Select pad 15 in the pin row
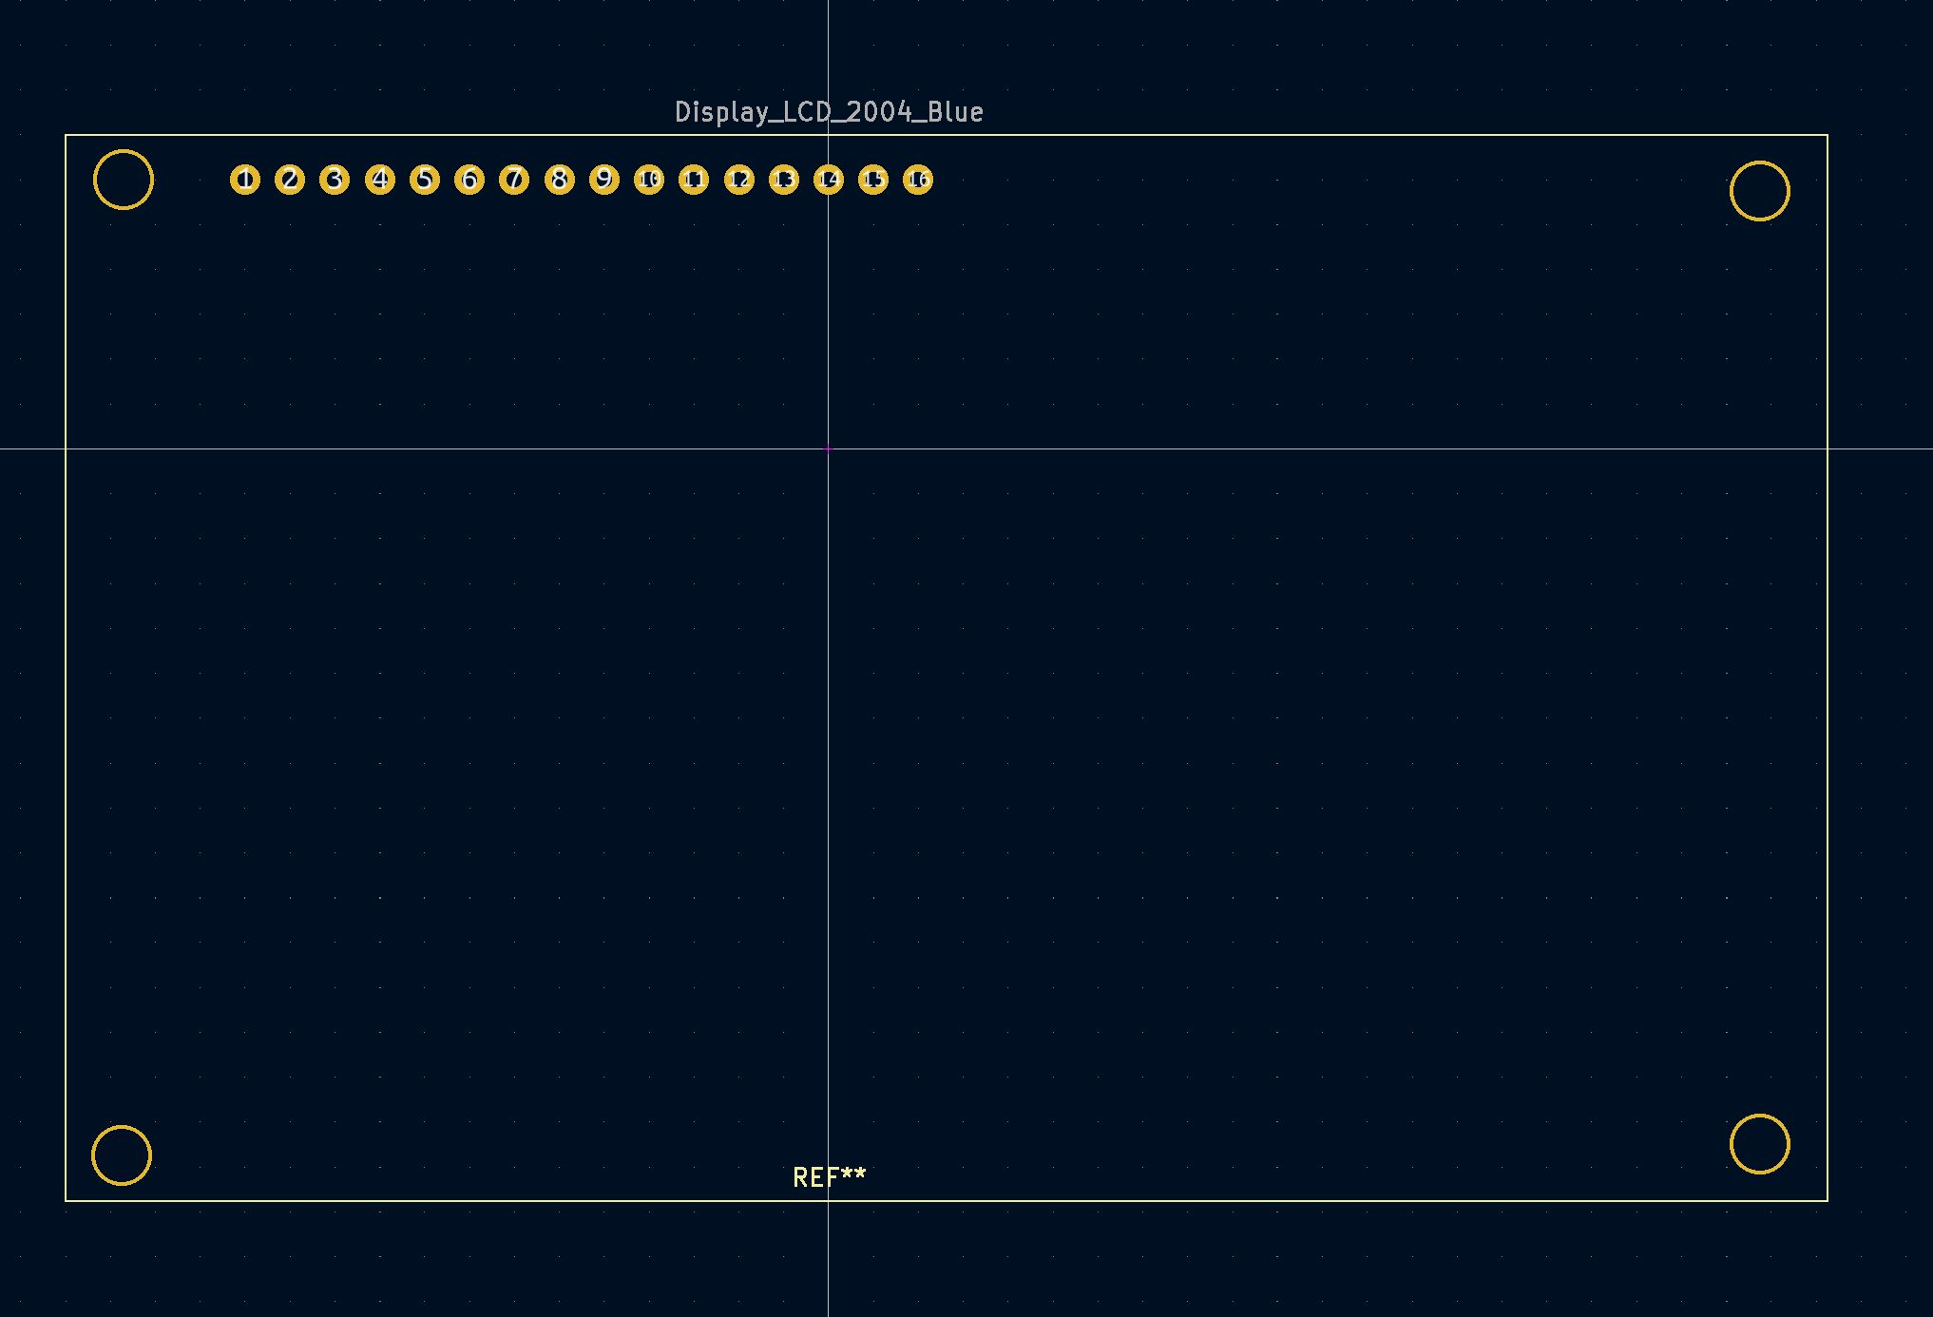The width and height of the screenshot is (1933, 1317). click(x=873, y=180)
